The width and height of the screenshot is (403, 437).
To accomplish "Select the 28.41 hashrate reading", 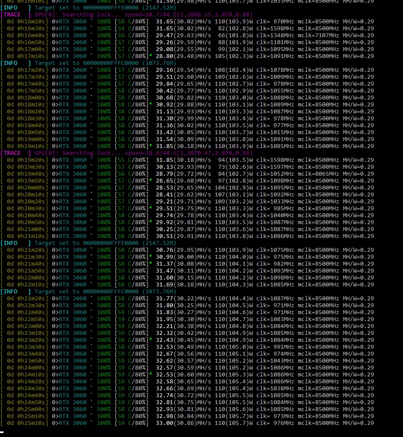I will coord(164,195).
